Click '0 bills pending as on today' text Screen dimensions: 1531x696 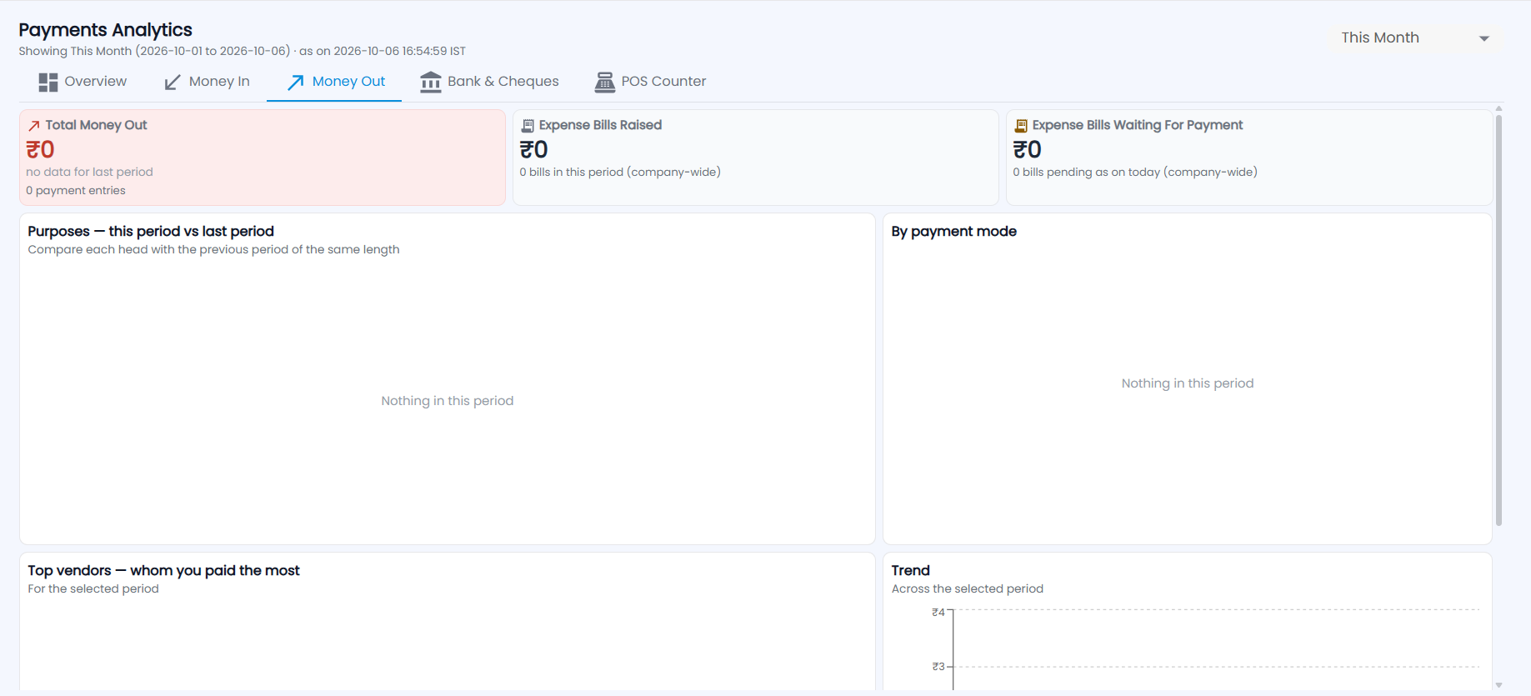(1135, 173)
